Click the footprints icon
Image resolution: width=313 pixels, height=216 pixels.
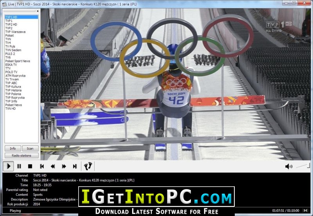tap(88, 166)
